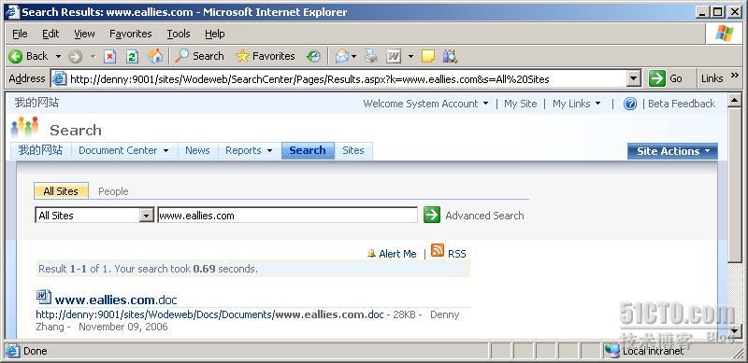Click the green search arrow button

click(x=432, y=215)
